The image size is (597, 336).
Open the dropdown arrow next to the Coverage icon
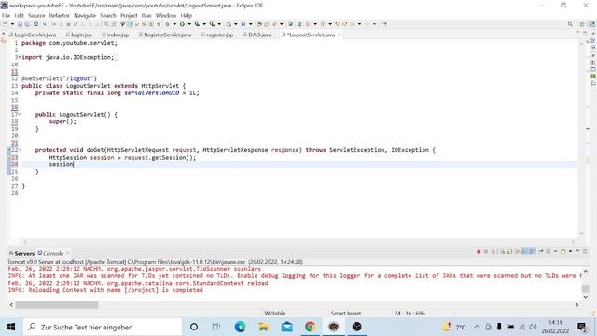click(204, 24)
